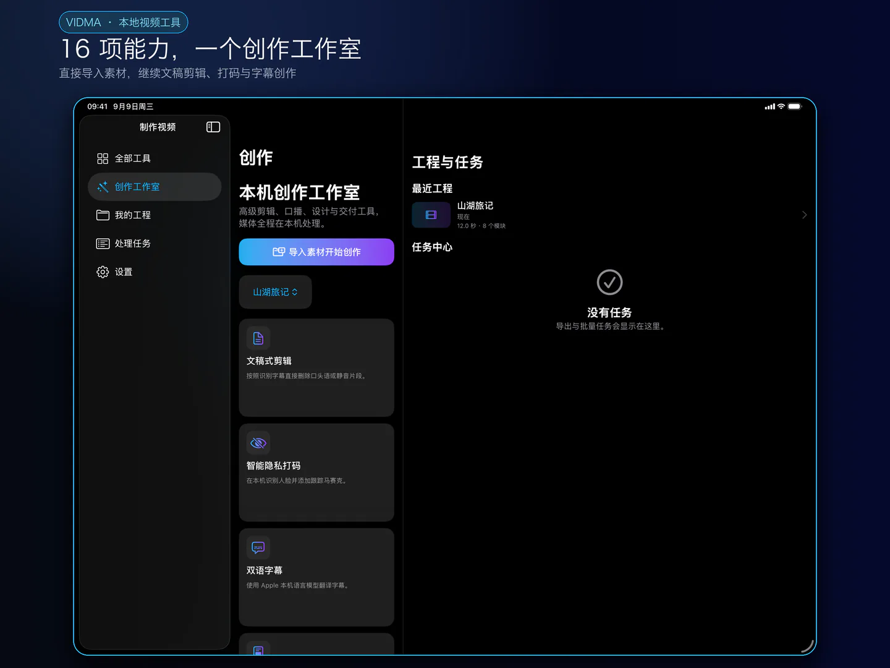
Task: Click the 制作视频 sidebar title
Action: pos(158,127)
